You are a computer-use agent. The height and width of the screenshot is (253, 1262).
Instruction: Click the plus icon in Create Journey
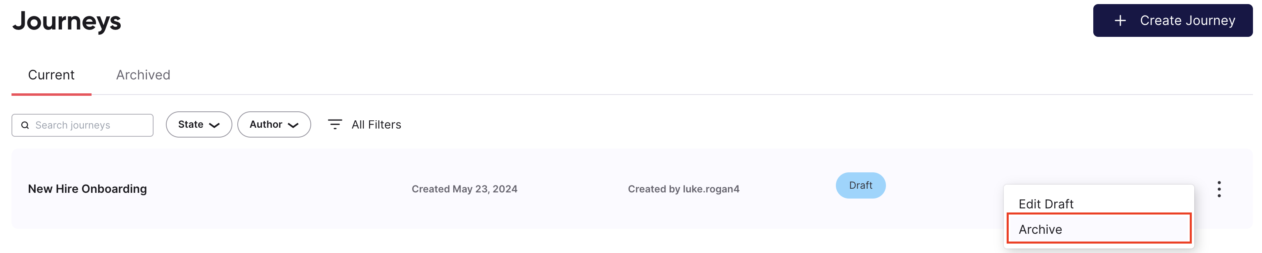[1120, 20]
